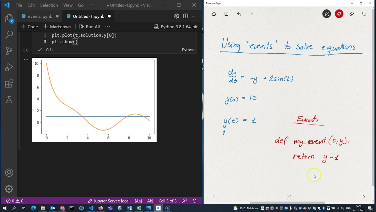Screen dimensions: 376x212
Task: Open the Accounts menu in activity bar
Action: coord(9,173)
